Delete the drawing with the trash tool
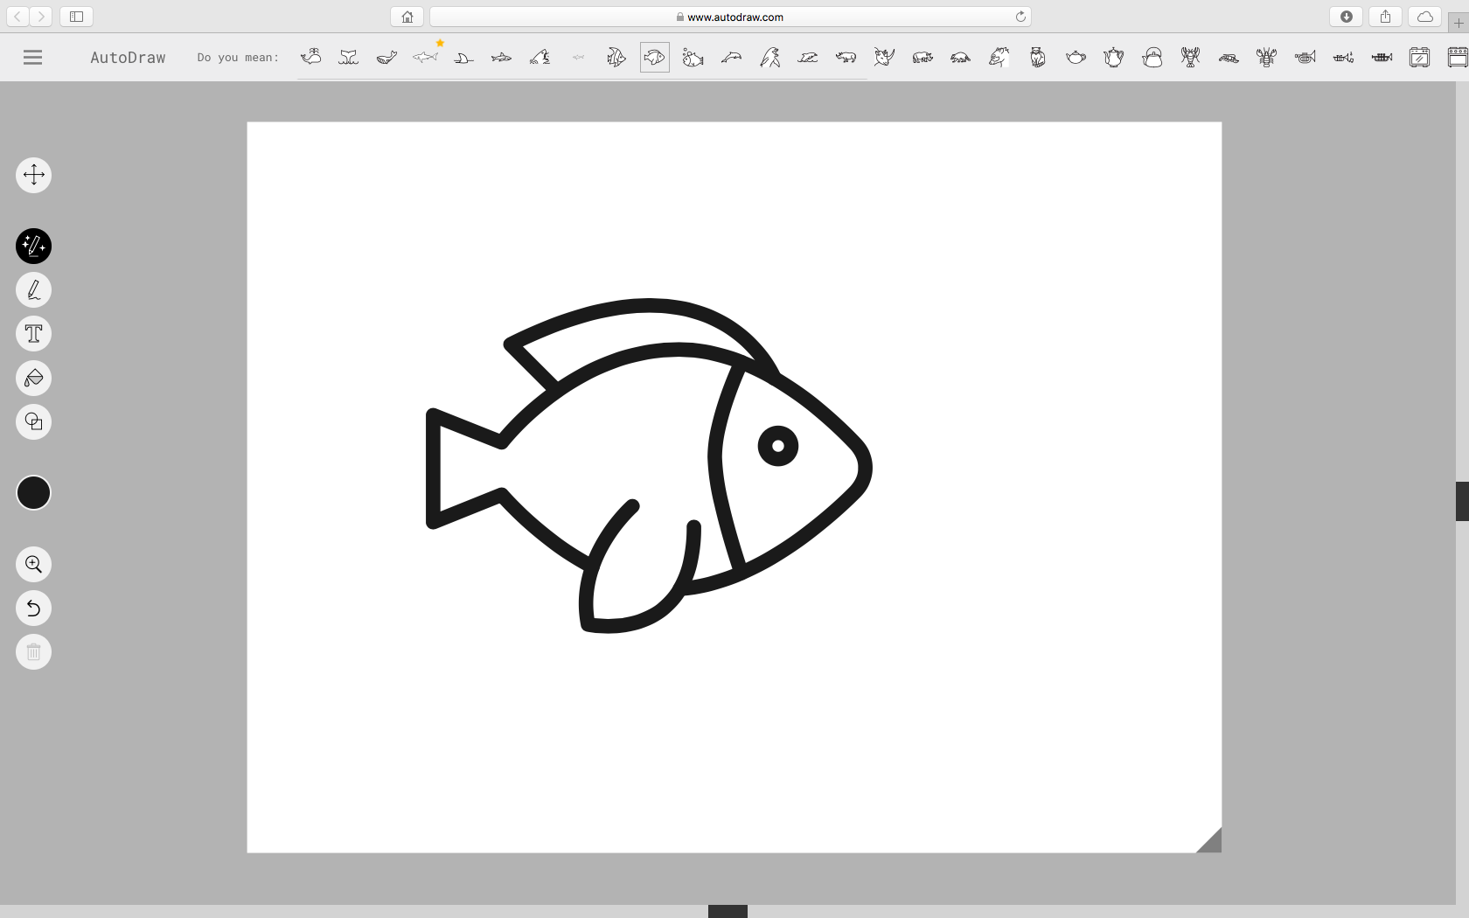 (33, 651)
